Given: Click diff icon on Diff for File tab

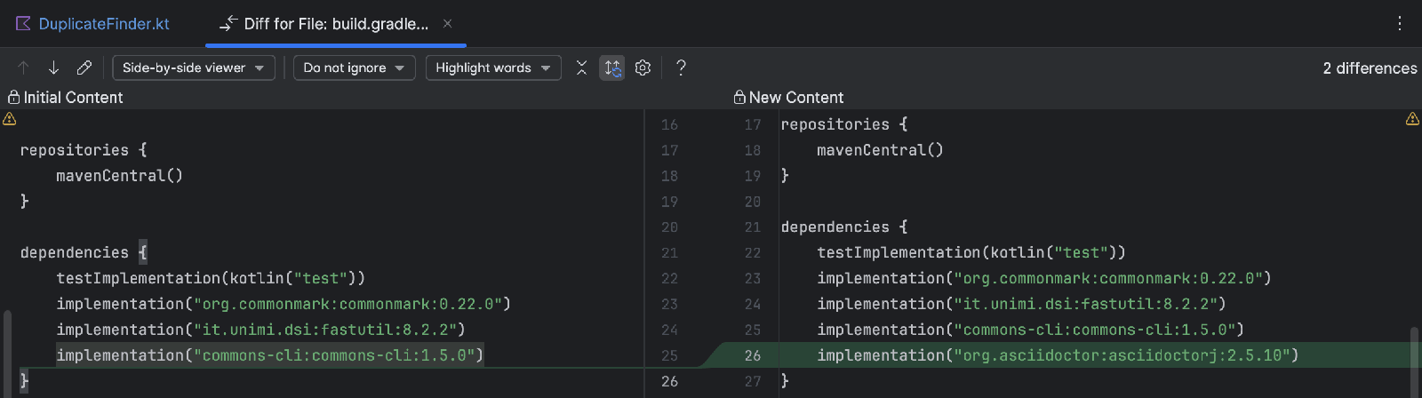Looking at the screenshot, I should tap(228, 23).
